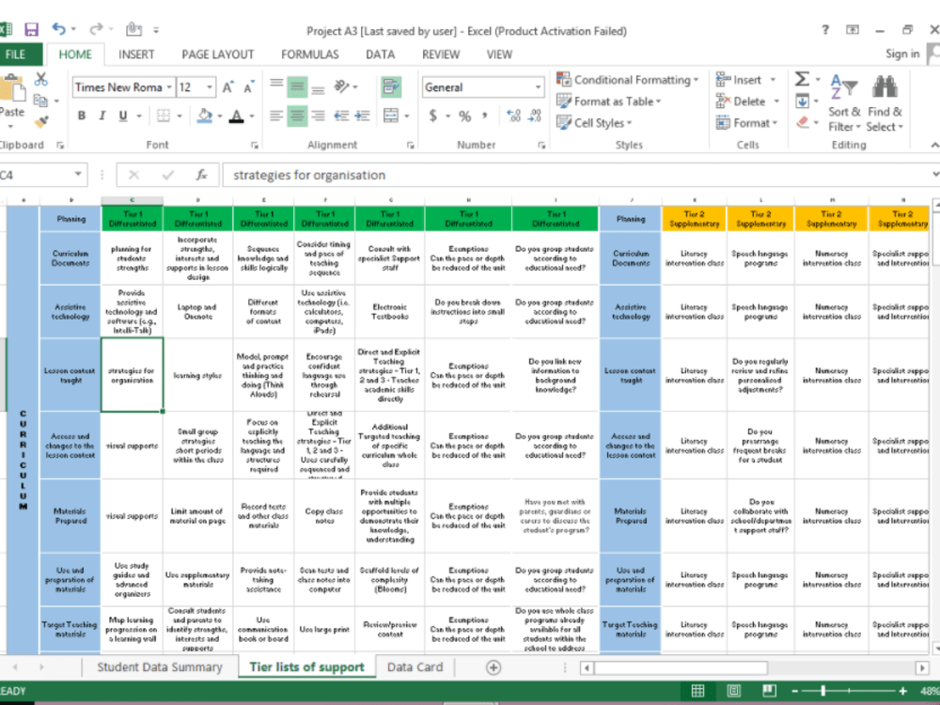Add a new sheet with plus button

click(493, 667)
